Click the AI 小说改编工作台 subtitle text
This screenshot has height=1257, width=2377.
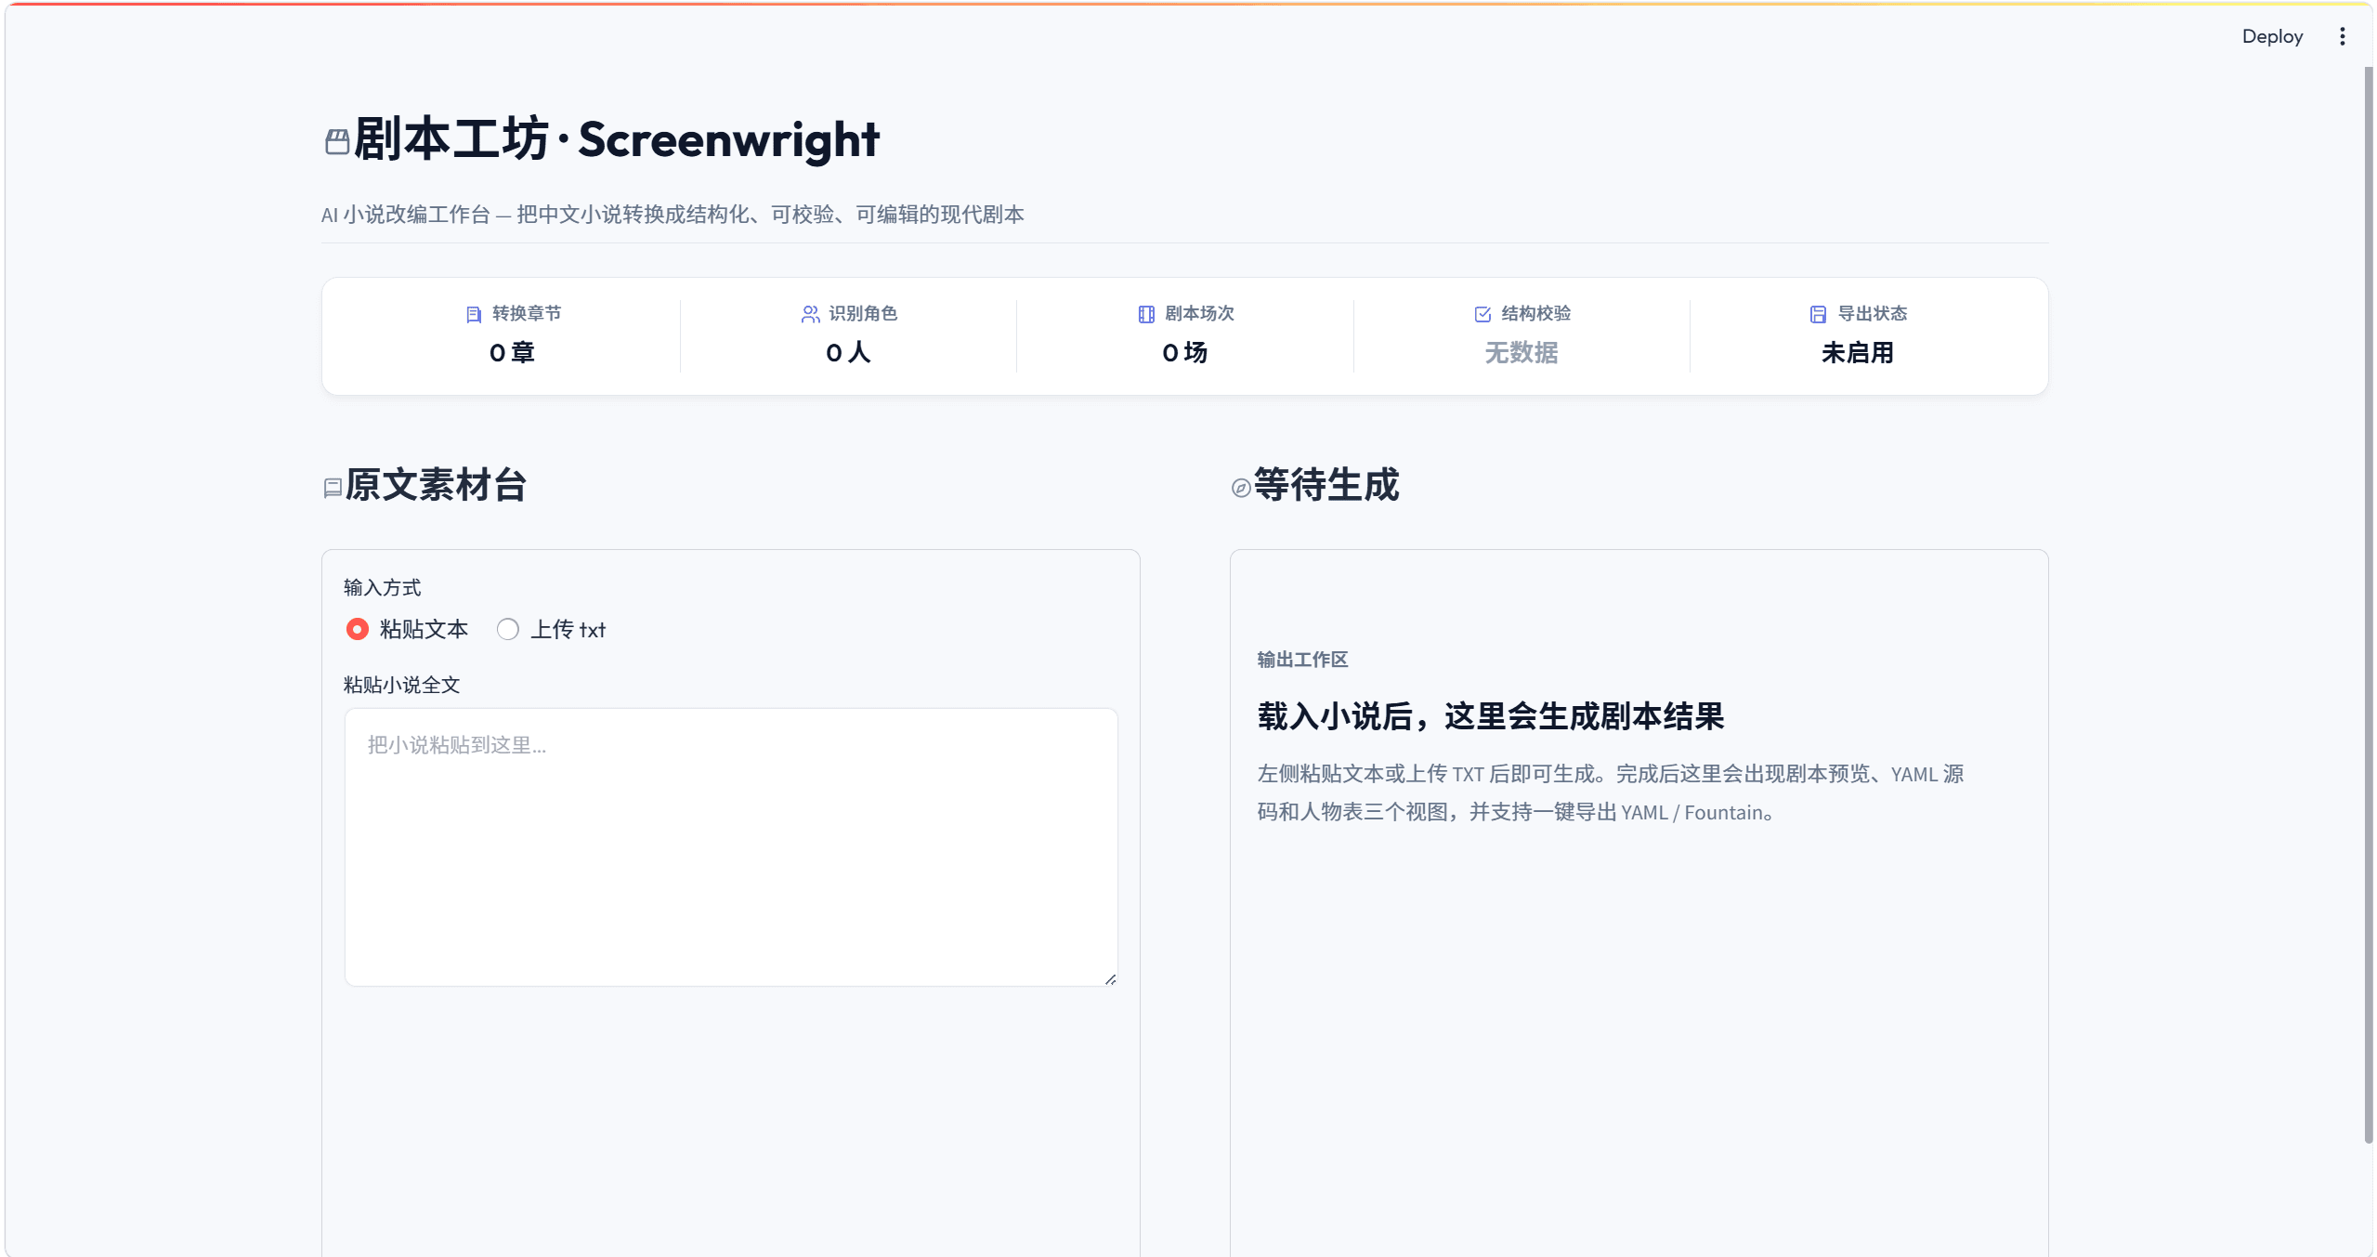[673, 215]
